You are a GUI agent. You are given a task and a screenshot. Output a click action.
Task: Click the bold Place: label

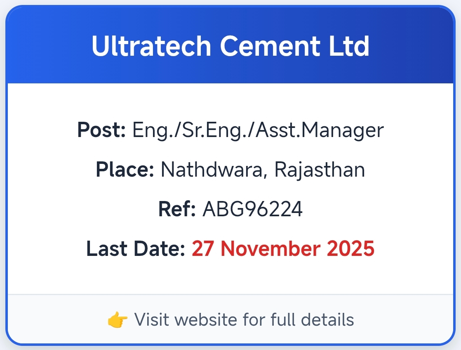click(125, 170)
